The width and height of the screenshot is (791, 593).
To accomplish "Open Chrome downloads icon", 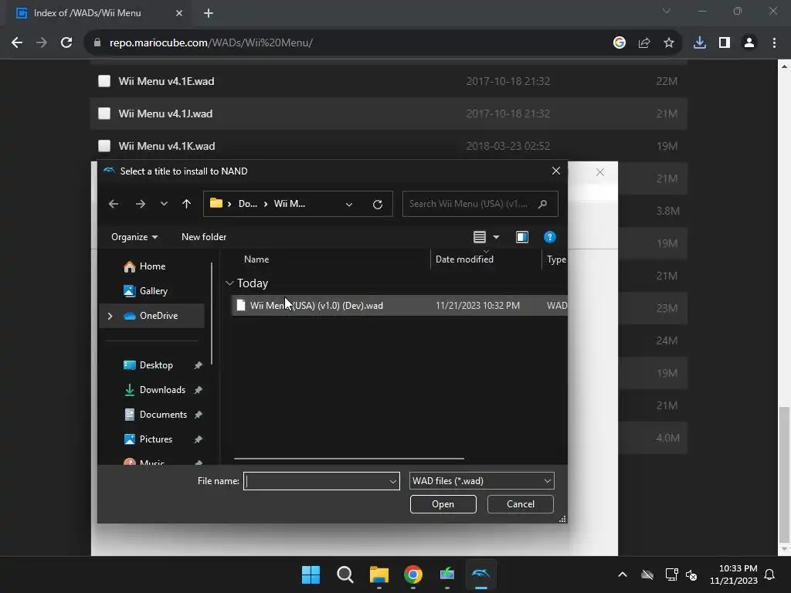I will (700, 43).
